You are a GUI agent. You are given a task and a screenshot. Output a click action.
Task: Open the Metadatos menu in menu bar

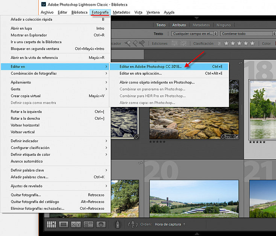pyautogui.click(x=121, y=12)
